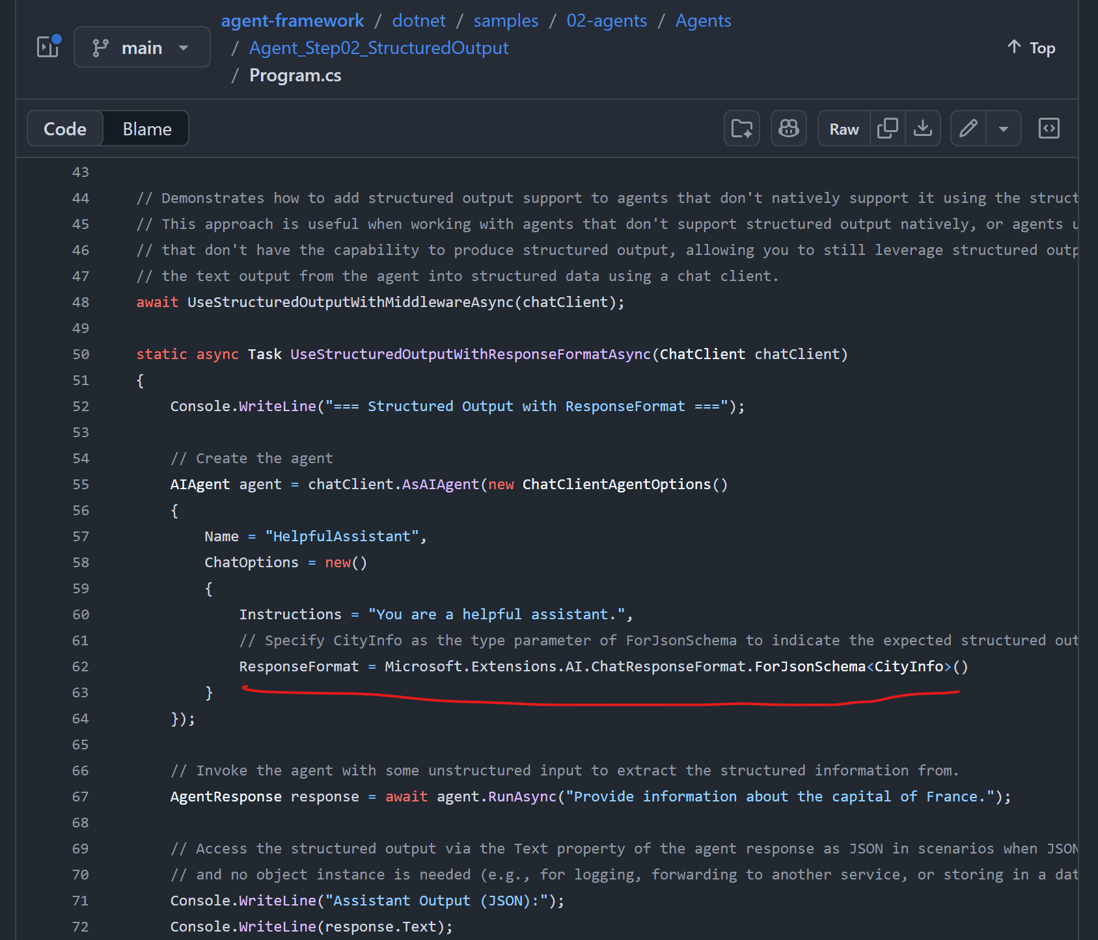Click CityInfo type parameter on line 62
1098x940 pixels.
[x=909, y=666]
